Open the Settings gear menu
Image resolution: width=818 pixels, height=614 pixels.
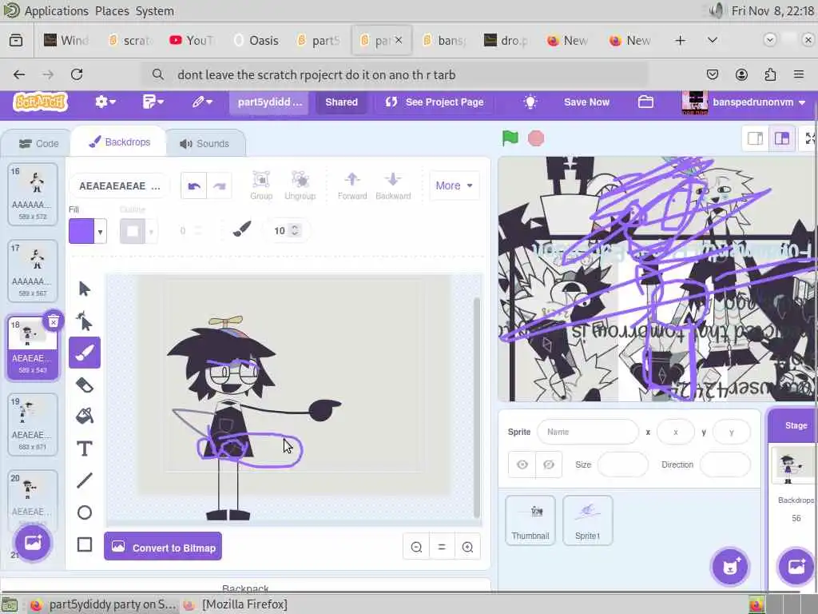[x=105, y=102]
